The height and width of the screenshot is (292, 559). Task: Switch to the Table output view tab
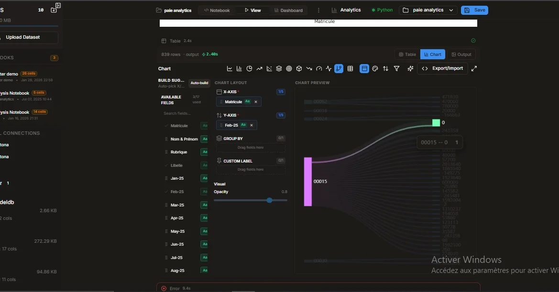(x=407, y=54)
